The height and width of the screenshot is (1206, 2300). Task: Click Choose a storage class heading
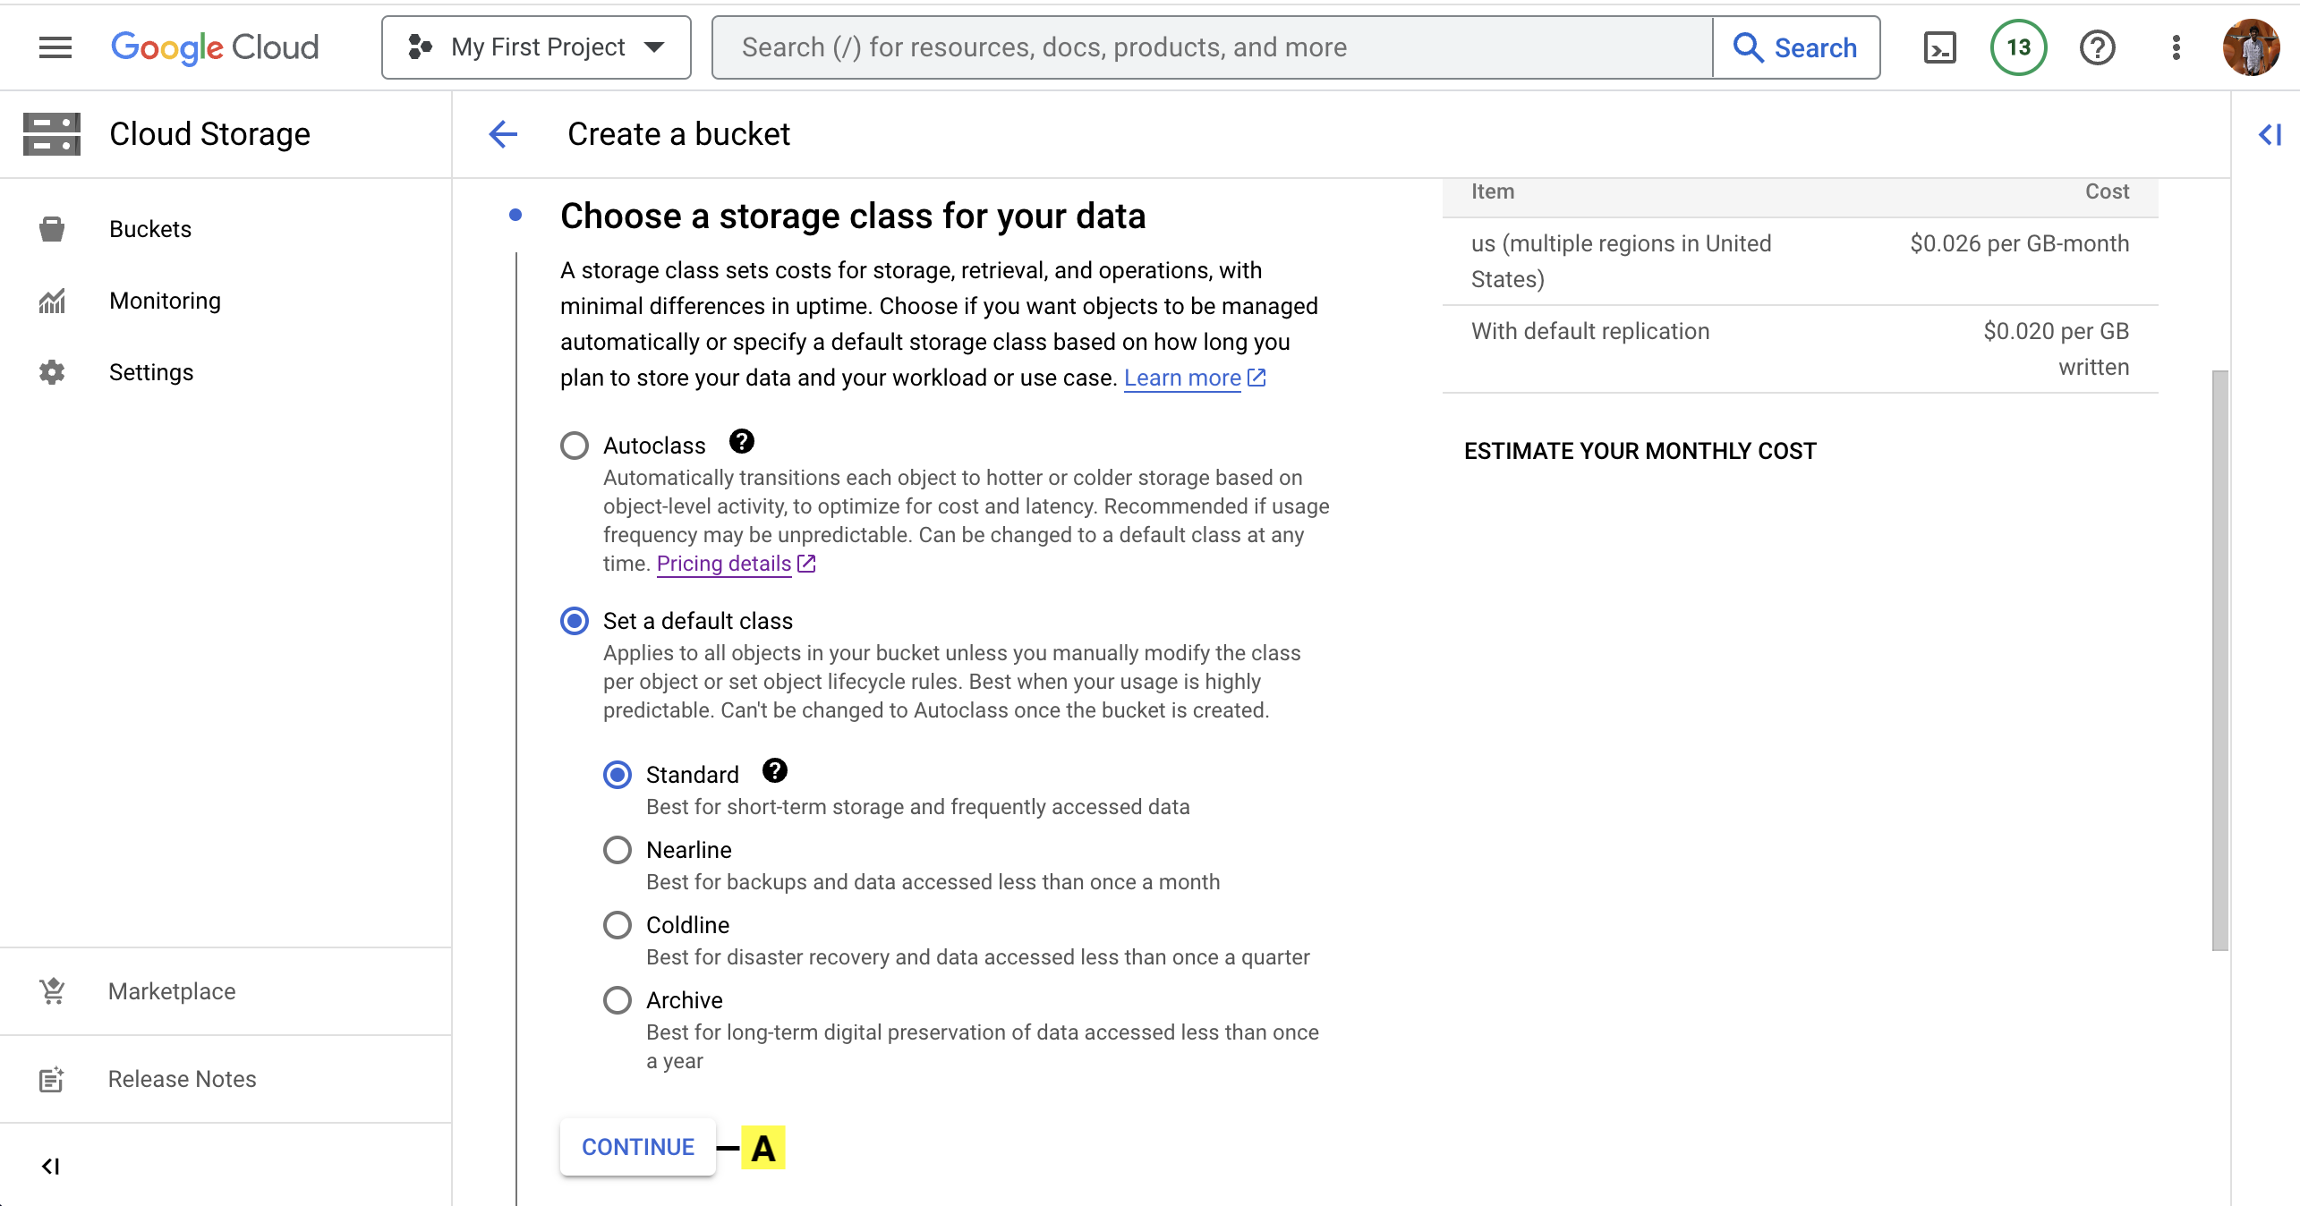853,217
